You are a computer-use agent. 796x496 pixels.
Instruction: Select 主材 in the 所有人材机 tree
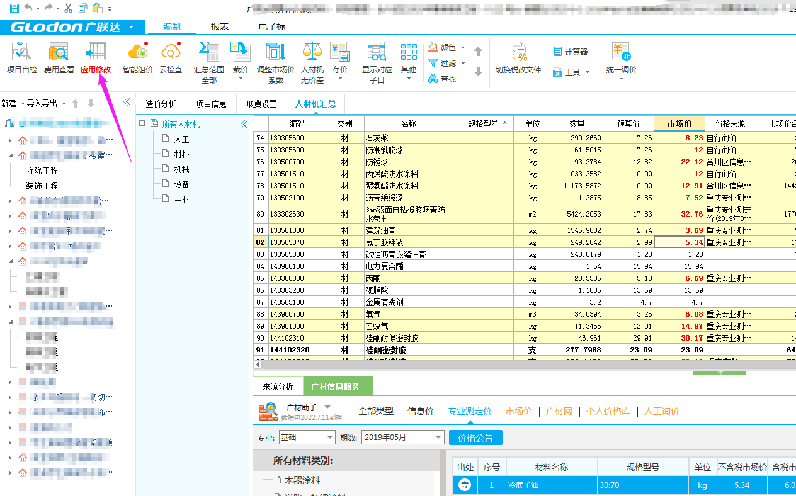point(181,200)
